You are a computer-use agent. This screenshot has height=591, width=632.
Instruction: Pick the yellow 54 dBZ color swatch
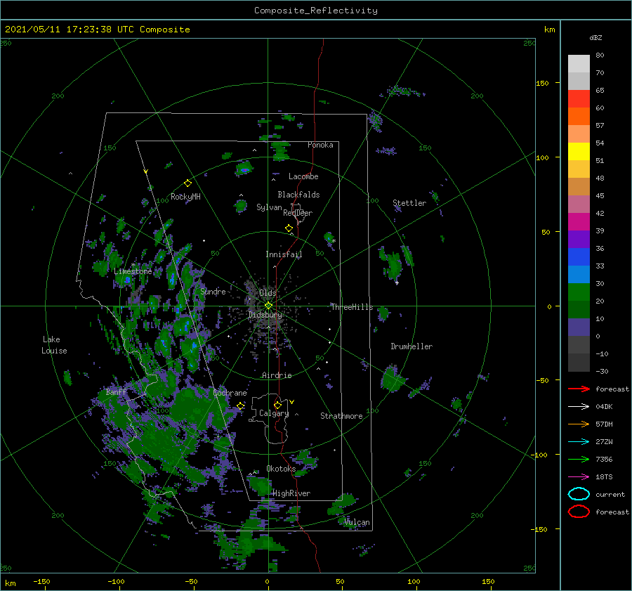click(579, 152)
